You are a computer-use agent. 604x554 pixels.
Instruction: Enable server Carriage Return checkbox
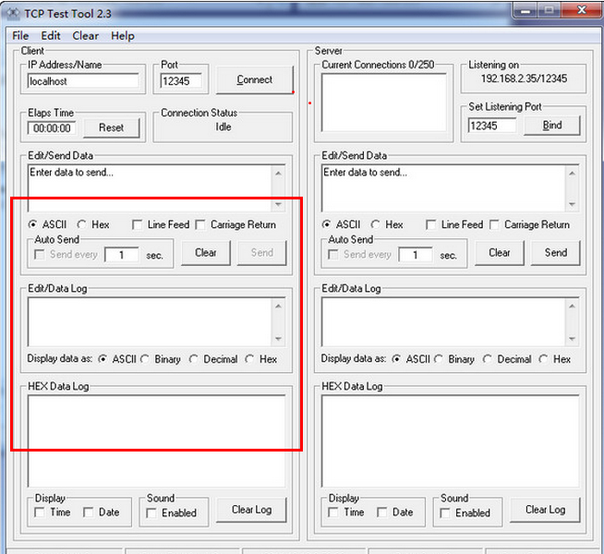[x=494, y=224]
